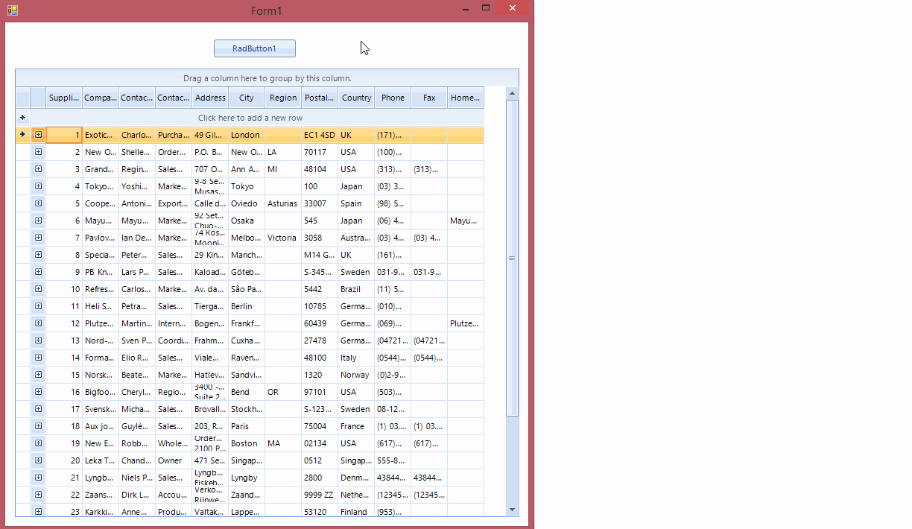This screenshot has width=912, height=529.
Task: Click the current row arrow indicator
Action: tap(22, 135)
